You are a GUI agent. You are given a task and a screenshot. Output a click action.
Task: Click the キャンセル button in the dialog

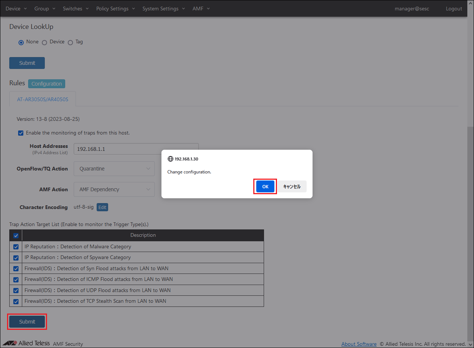(292, 186)
